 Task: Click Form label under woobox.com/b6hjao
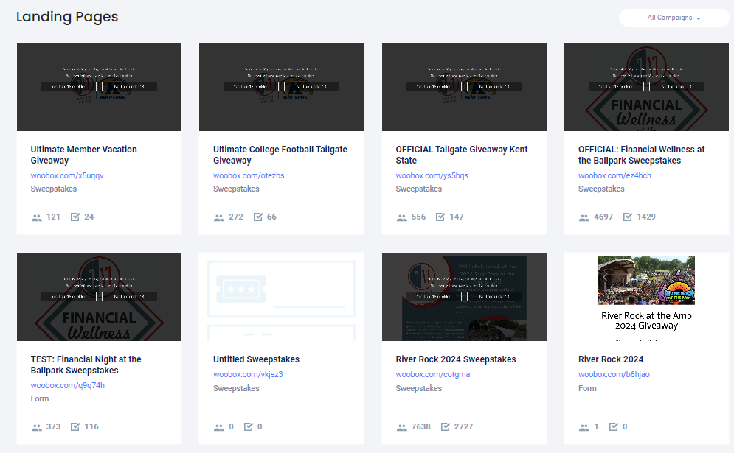(587, 388)
